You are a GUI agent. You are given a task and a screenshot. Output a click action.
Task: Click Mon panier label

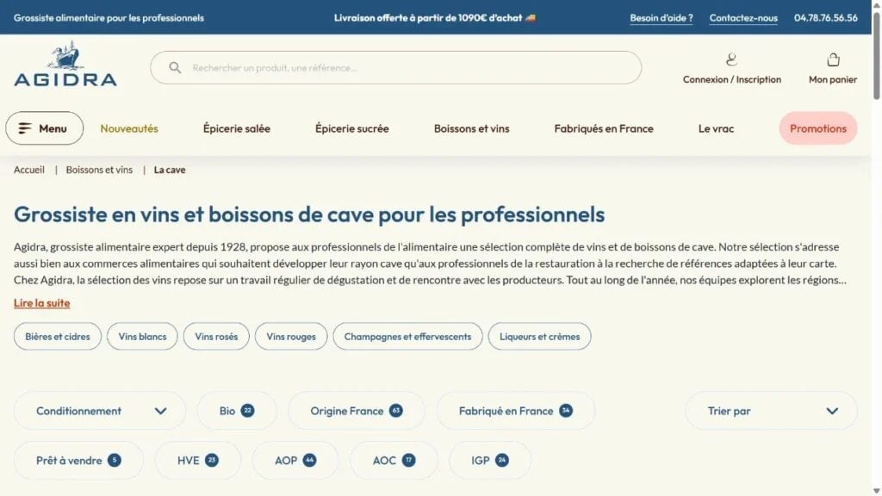coord(833,79)
